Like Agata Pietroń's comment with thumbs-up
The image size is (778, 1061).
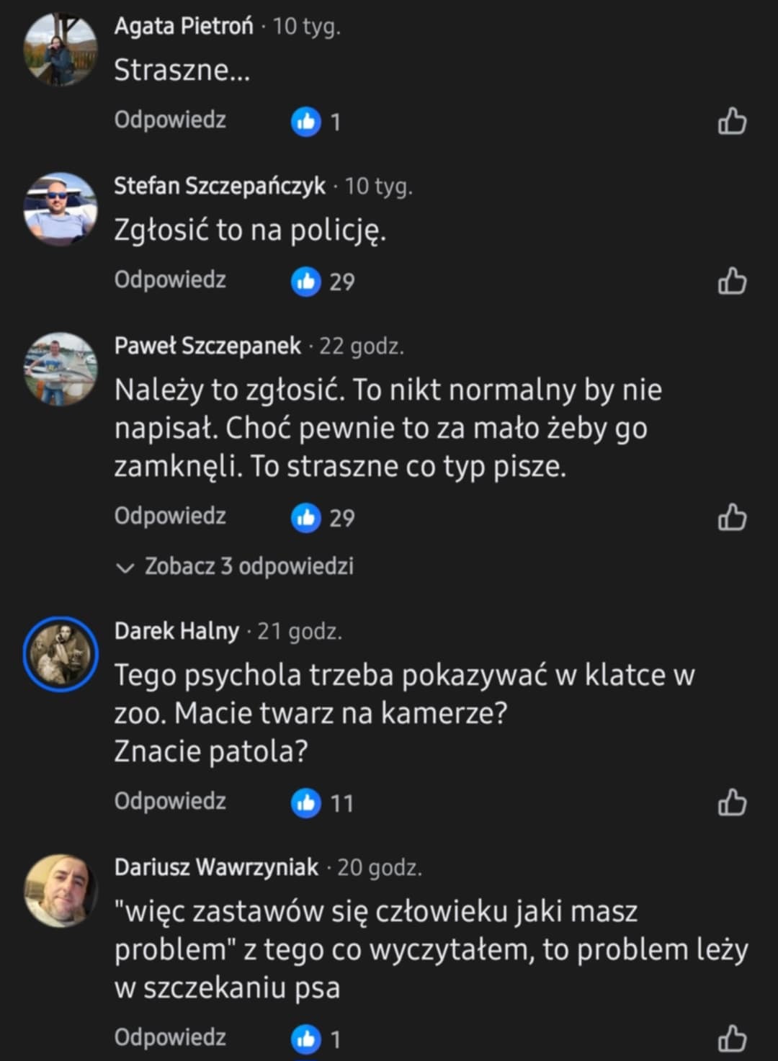pos(732,121)
